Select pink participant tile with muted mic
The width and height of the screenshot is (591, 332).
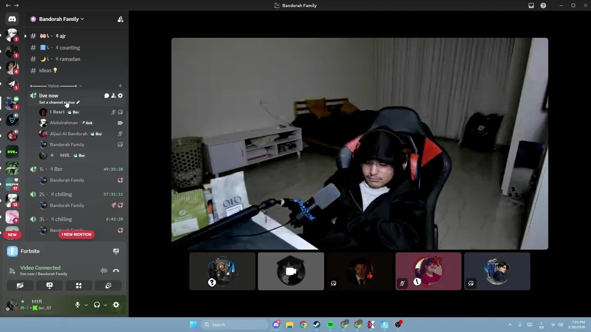(x=428, y=271)
